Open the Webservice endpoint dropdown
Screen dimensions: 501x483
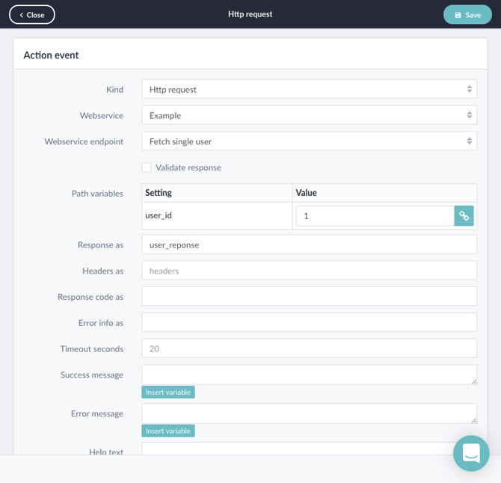click(309, 141)
